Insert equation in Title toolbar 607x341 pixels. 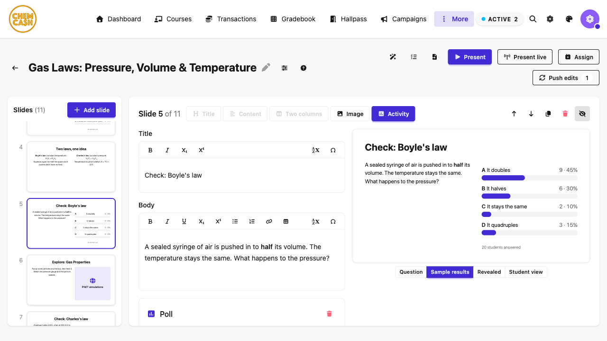coord(316,150)
